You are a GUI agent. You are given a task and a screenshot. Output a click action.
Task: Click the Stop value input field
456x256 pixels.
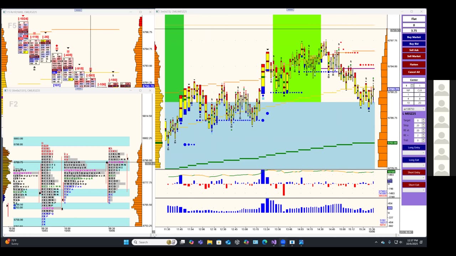point(418,125)
